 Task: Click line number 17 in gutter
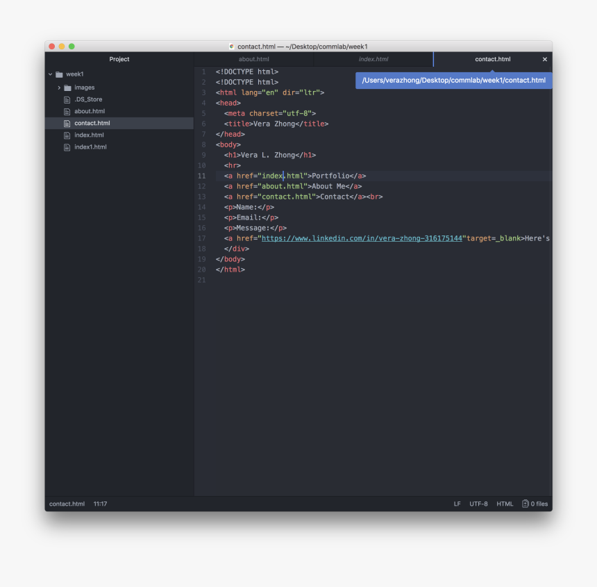click(x=201, y=238)
